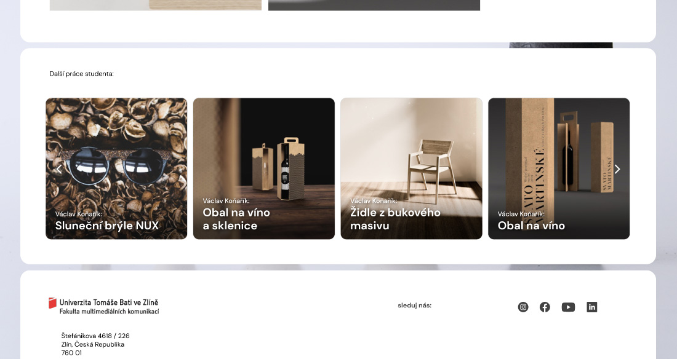677x359 pixels.
Task: Click the dark gallery image at top
Action: point(374,5)
